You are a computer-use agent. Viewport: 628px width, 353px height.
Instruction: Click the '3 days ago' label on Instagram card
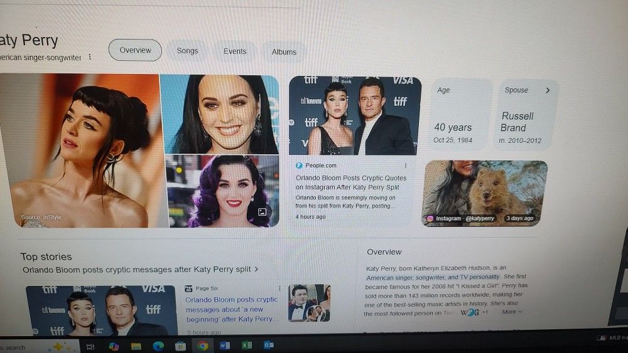point(519,218)
